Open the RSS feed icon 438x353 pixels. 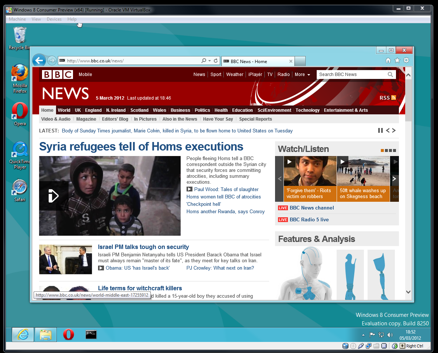pos(393,97)
